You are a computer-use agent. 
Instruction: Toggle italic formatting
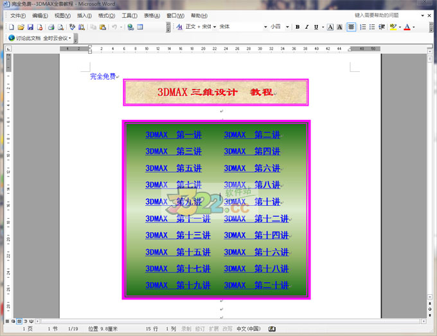307,27
